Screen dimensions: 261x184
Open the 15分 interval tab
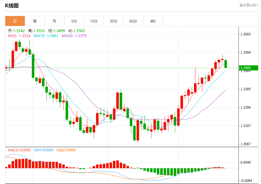pos(94,21)
